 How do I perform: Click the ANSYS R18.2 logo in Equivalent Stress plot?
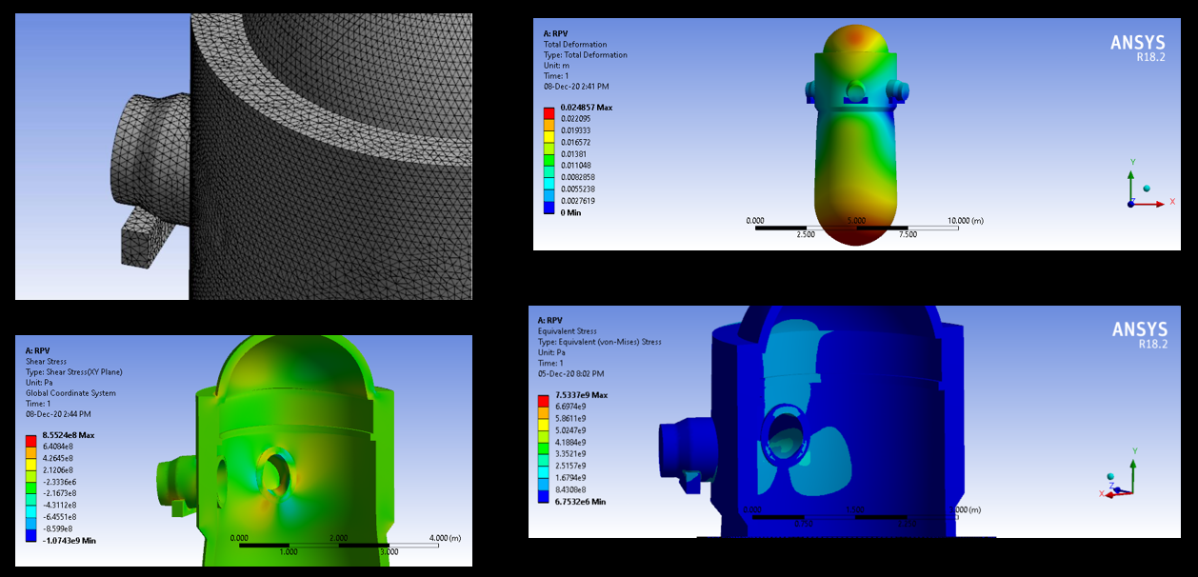(1139, 333)
